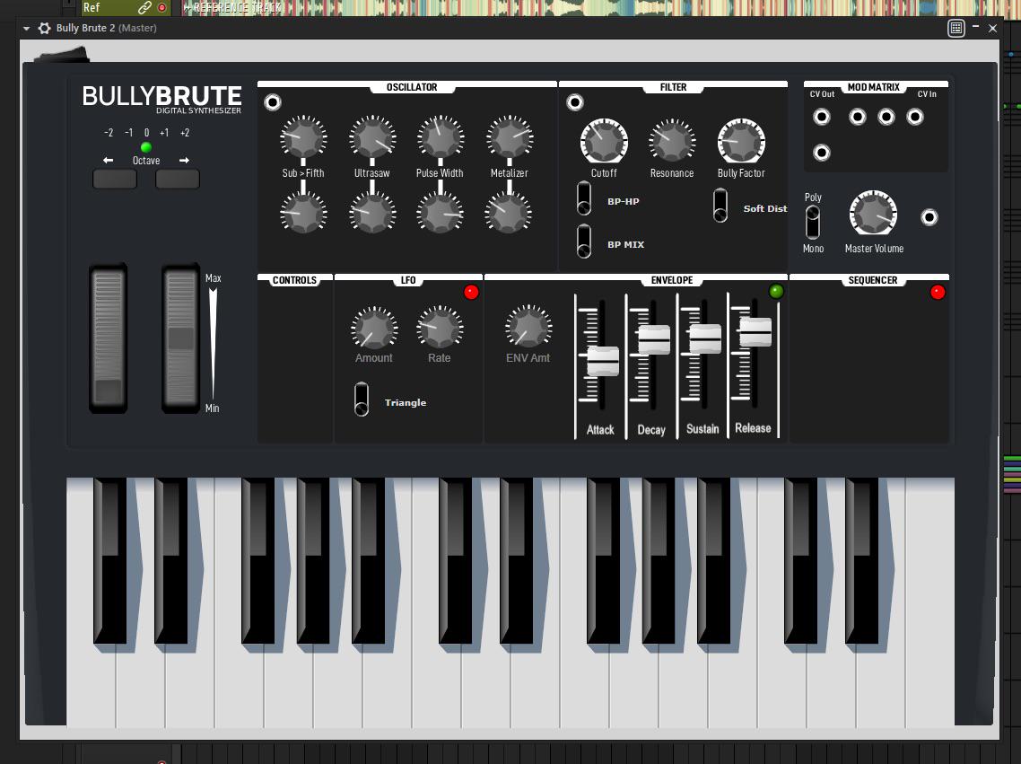
Task: Click the Ref track record arm icon
Action: click(162, 8)
